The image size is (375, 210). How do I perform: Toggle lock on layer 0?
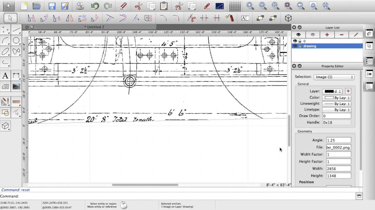pyautogui.click(x=300, y=41)
